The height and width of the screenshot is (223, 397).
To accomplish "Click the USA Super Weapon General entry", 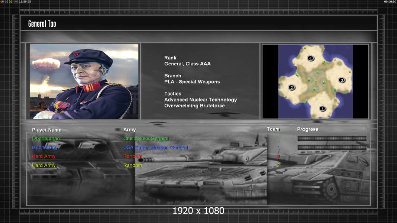I will click(156, 148).
